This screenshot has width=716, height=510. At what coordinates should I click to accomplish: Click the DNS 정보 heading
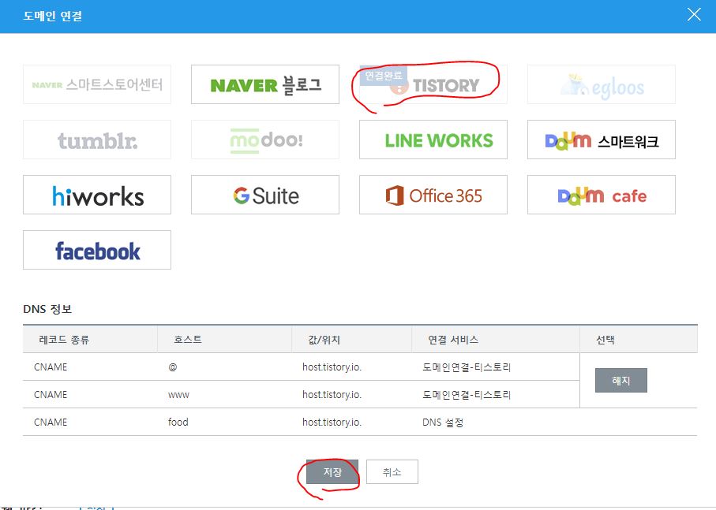coord(47,309)
